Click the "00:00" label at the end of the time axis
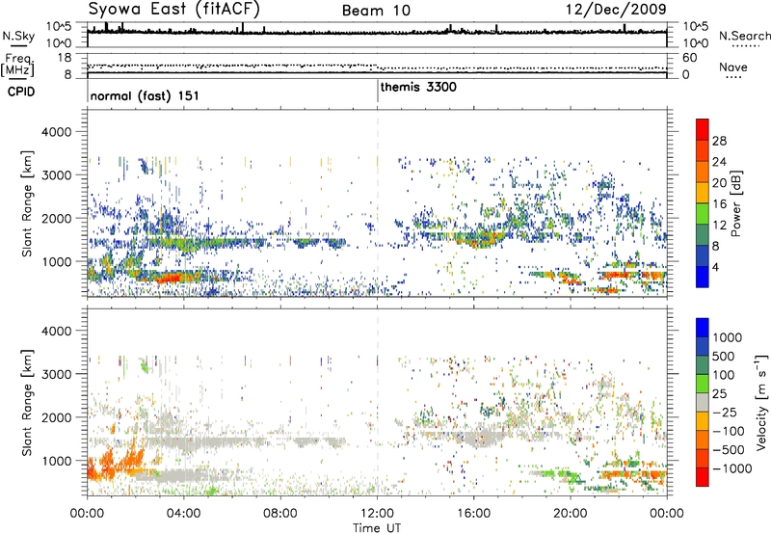 point(667,514)
